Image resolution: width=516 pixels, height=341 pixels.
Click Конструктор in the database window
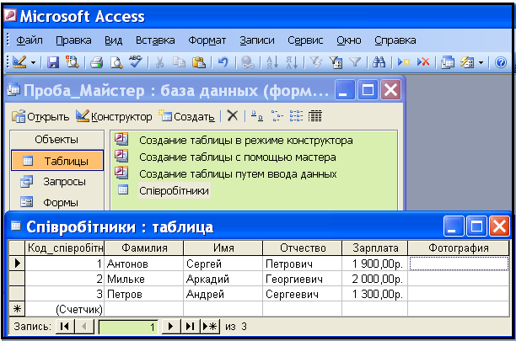[114, 116]
